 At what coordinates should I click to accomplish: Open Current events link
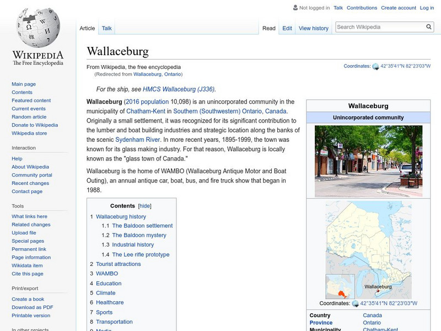tap(29, 108)
